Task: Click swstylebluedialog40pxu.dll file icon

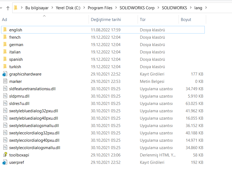Action: [5, 118]
